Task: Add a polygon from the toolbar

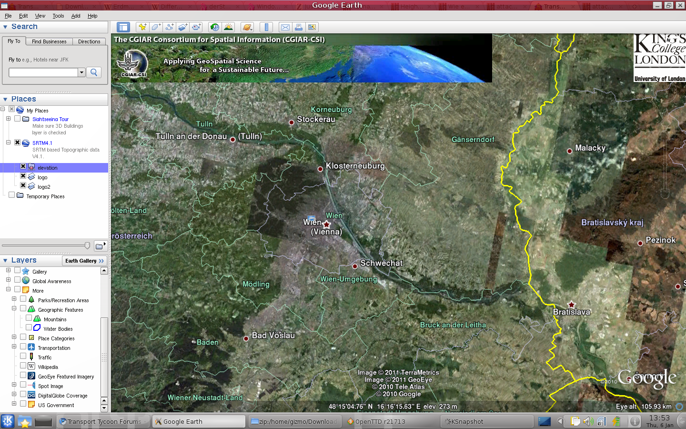Action: click(x=156, y=27)
